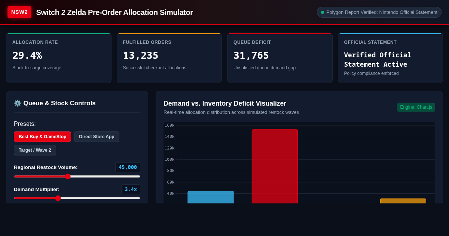The height and width of the screenshot is (236, 449).
Task: Click the 13,235 fulfilled orders value
Action: (x=141, y=55)
